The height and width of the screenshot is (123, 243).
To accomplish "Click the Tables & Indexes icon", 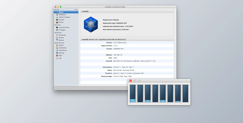I will [x=57, y=17].
